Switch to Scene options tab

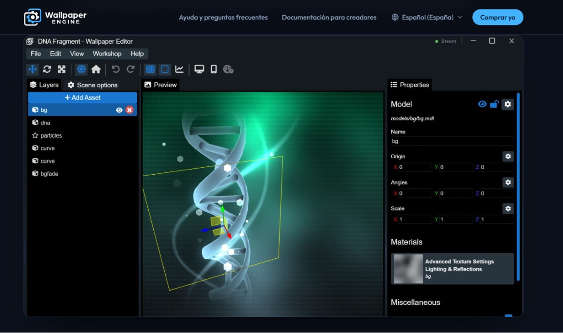(x=93, y=85)
